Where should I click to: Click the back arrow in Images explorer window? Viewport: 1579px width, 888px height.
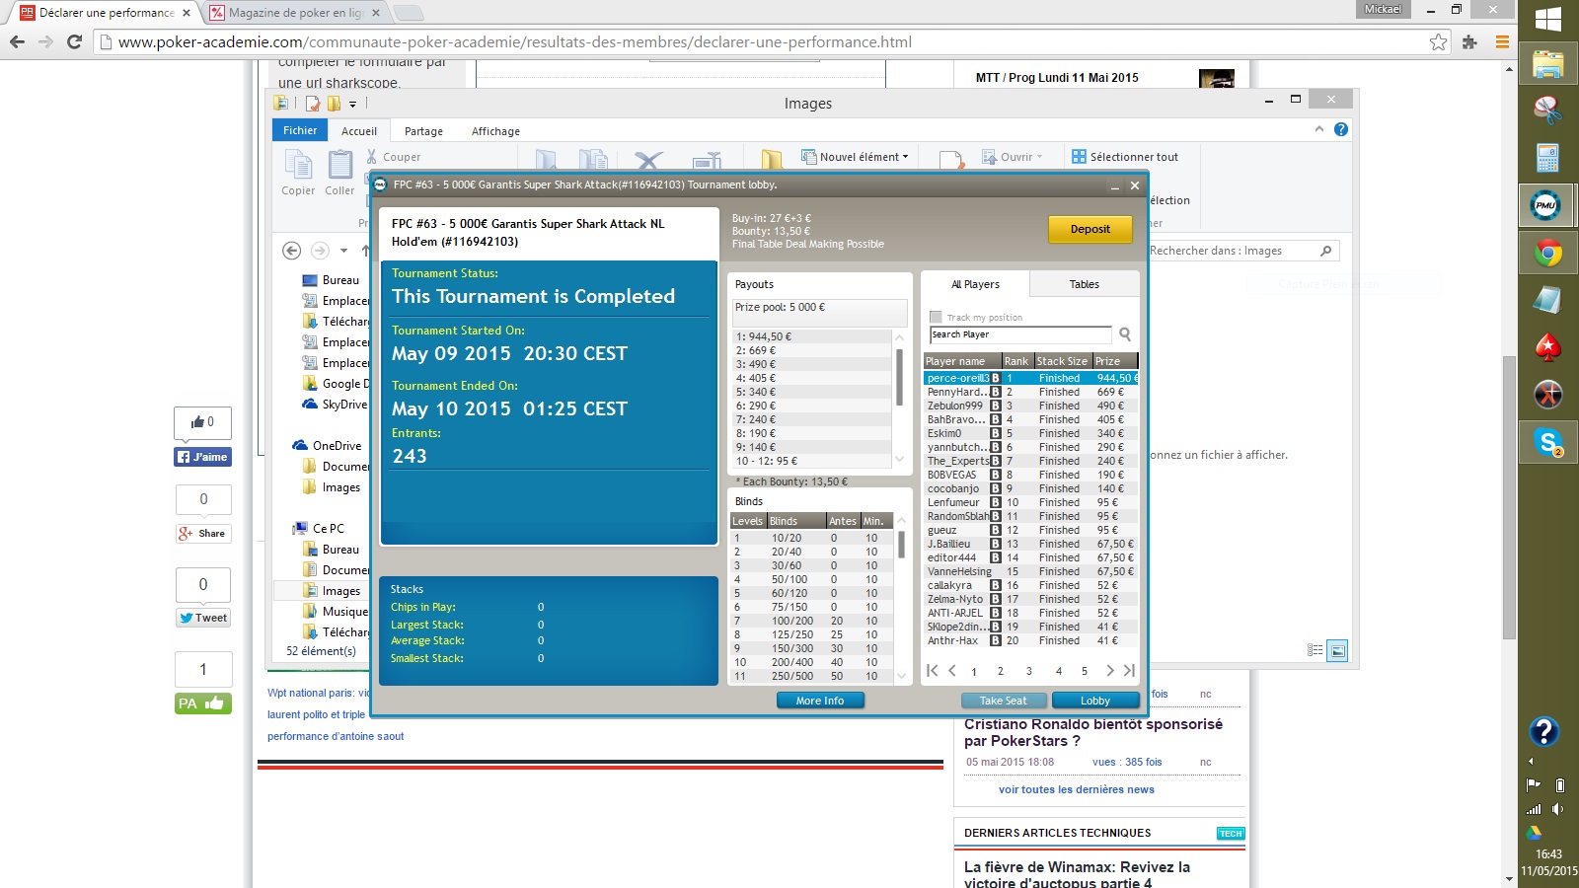[x=291, y=251]
